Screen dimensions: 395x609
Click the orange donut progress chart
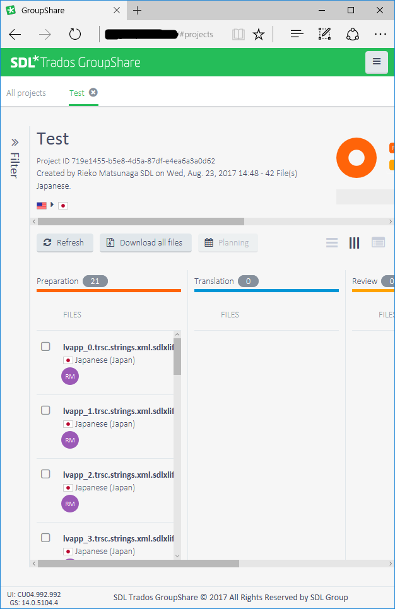pos(356,158)
